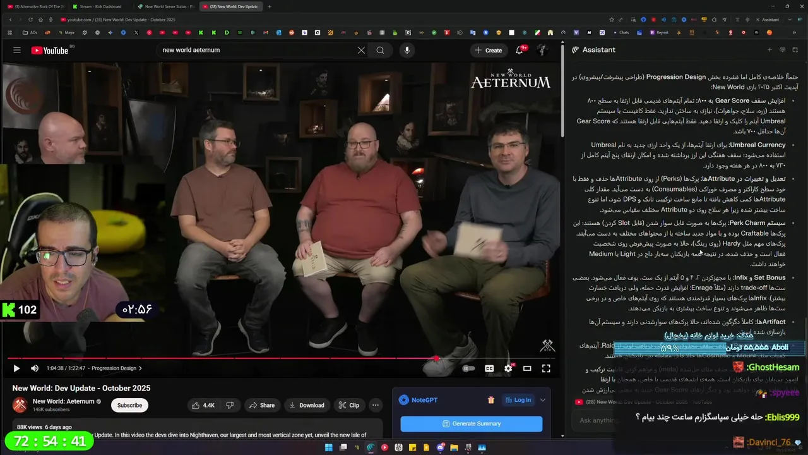808x455 pixels.
Task: Click the magnifier search button
Action: click(x=380, y=50)
